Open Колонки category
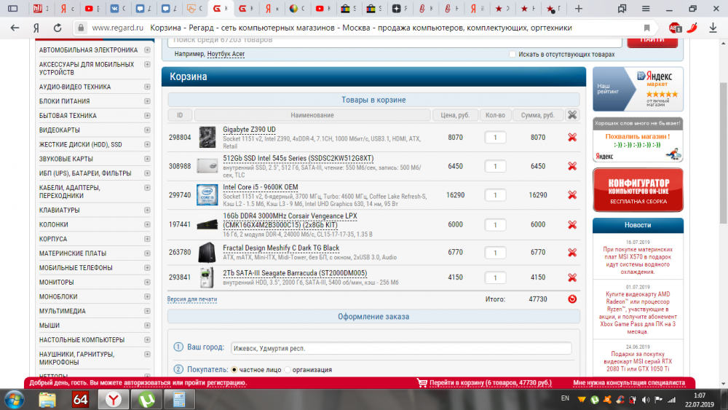The height and width of the screenshot is (410, 728). click(x=53, y=225)
